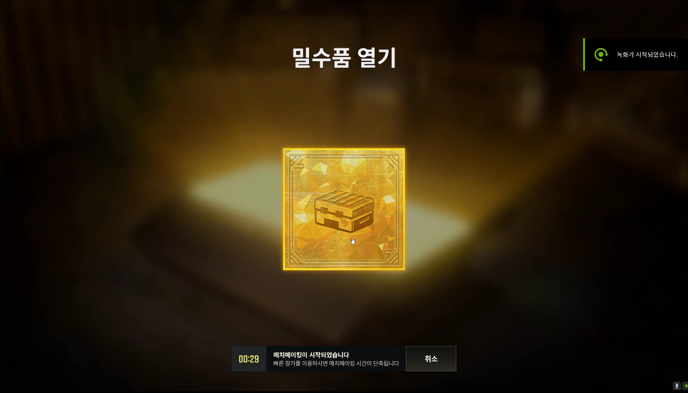Viewport: 688px width, 393px height.
Task: Click the green accent bar on recording notification
Action: click(x=584, y=54)
